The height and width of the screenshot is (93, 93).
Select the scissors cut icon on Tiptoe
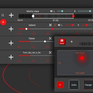coord(50,38)
